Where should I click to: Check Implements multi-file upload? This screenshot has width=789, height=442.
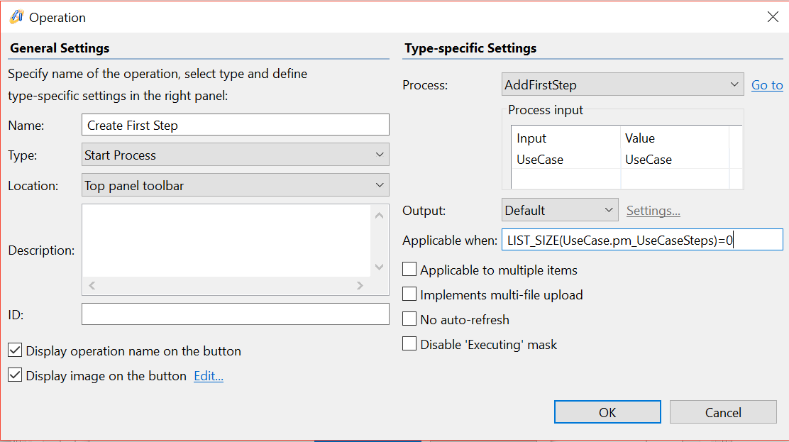pyautogui.click(x=409, y=294)
